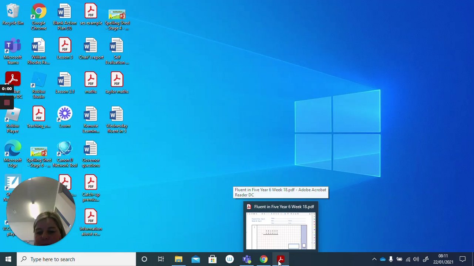The width and height of the screenshot is (474, 266).
Task: Select the Acrobat Reader DC desktop shortcut
Action: pos(13,86)
